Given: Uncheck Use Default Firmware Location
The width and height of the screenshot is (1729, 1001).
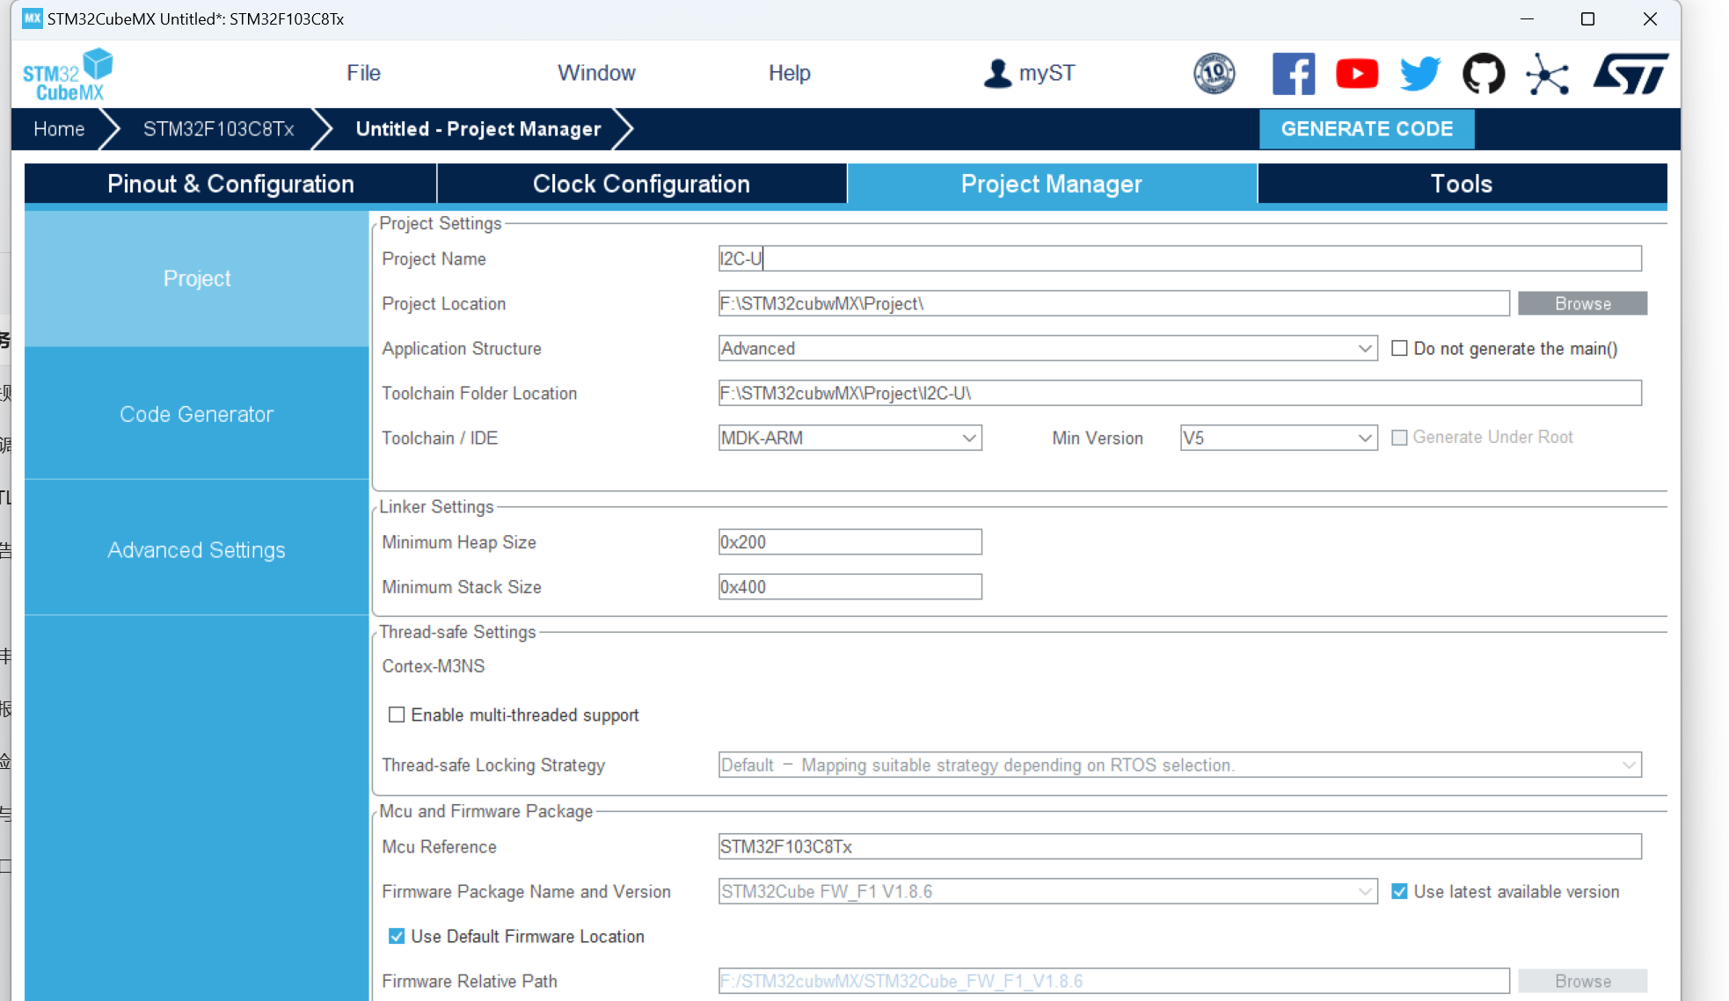Looking at the screenshot, I should pyautogui.click(x=397, y=937).
